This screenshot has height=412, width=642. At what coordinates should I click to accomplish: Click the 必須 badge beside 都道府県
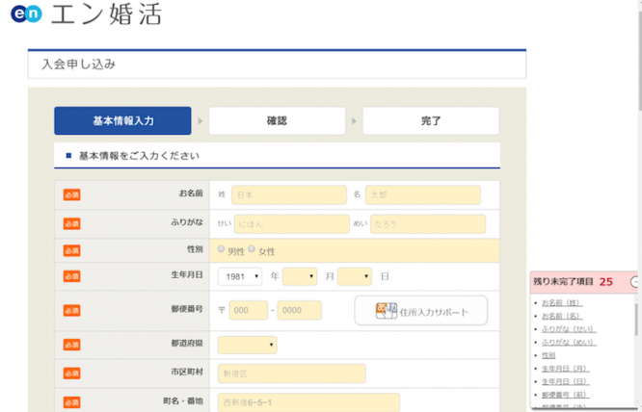(x=71, y=345)
